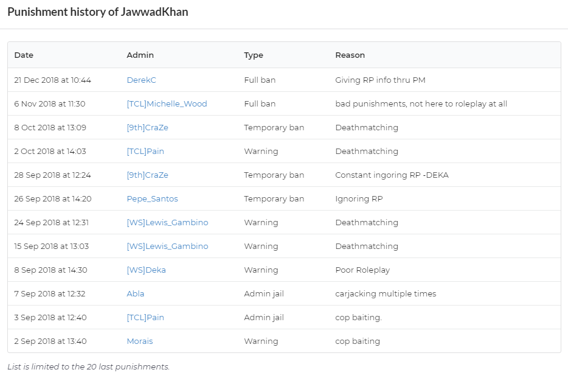Click [WS]Lewis_Gambino link on 15 Sep row

[x=167, y=246]
